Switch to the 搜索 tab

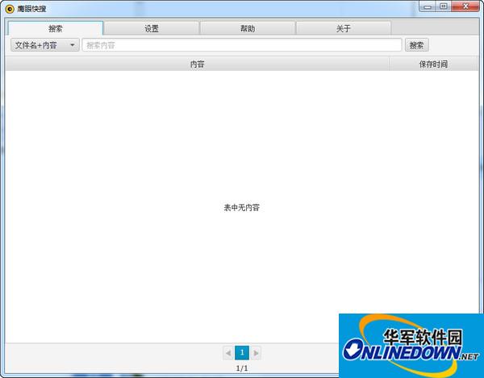click(x=55, y=28)
